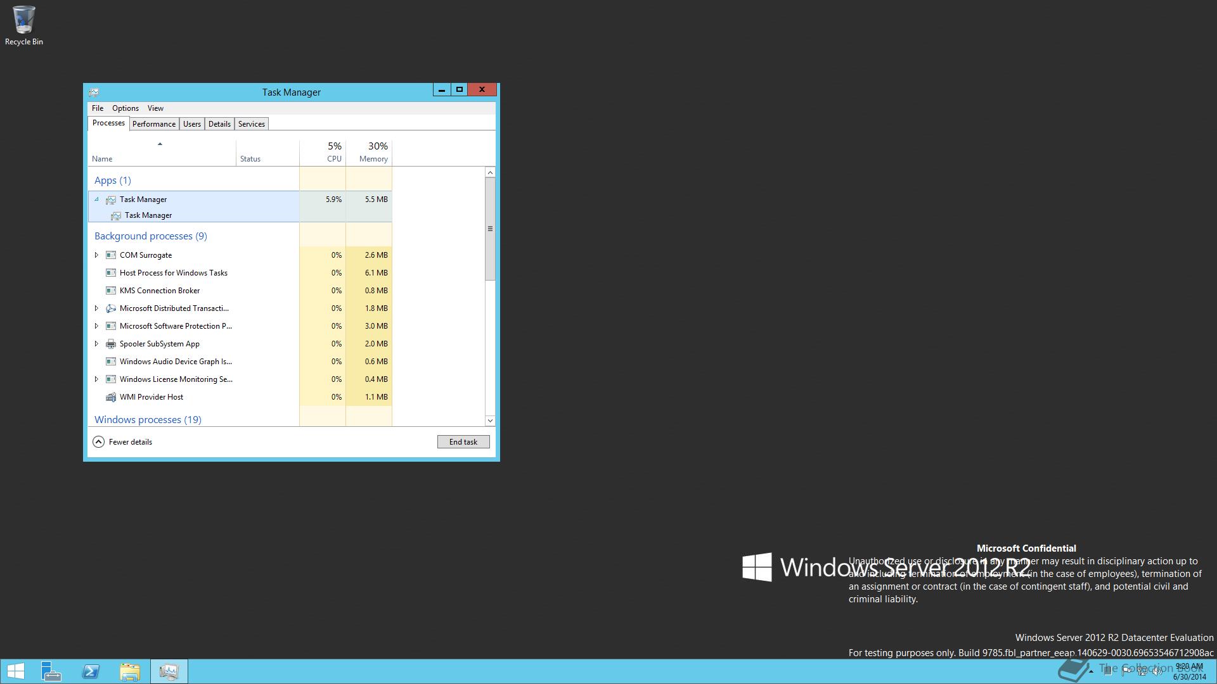Image resolution: width=1217 pixels, height=684 pixels.
Task: Collapse the Task Manager app group
Action: (96, 199)
